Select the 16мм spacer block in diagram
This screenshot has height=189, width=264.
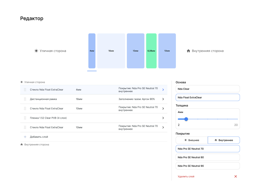coord(111,51)
